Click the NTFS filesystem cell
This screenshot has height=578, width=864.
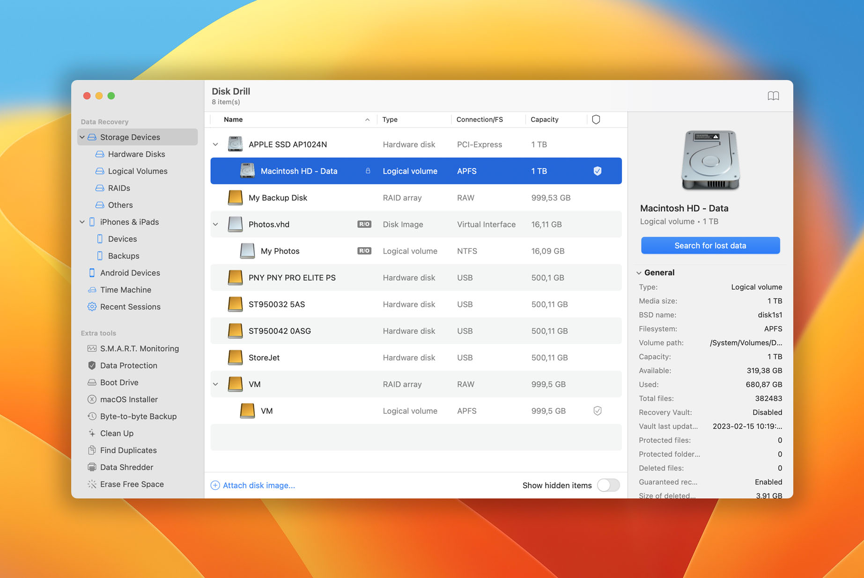(467, 251)
